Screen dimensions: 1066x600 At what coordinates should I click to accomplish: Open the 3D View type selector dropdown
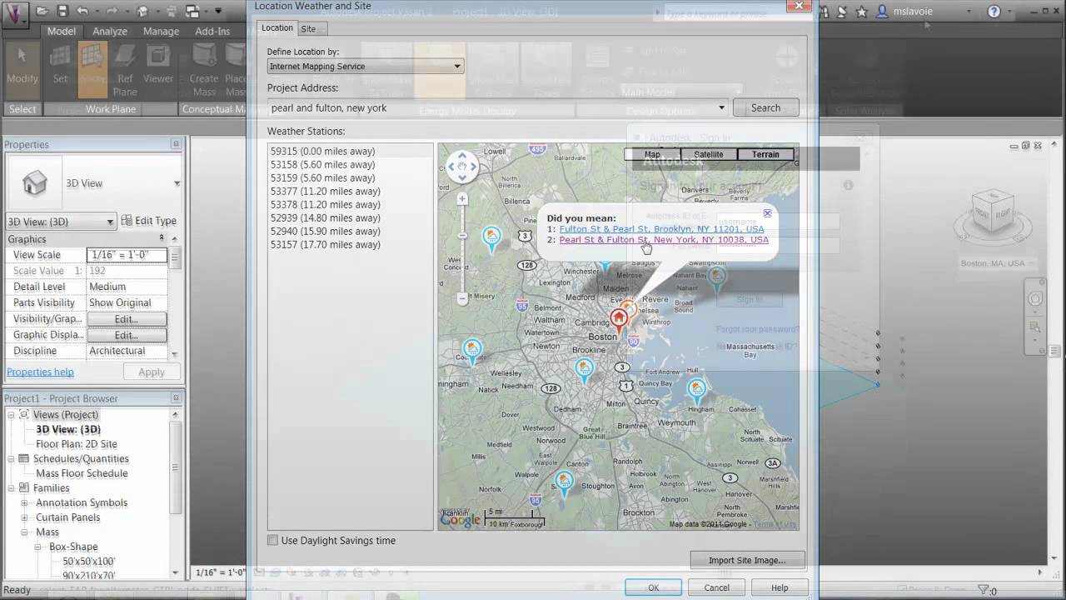click(177, 183)
